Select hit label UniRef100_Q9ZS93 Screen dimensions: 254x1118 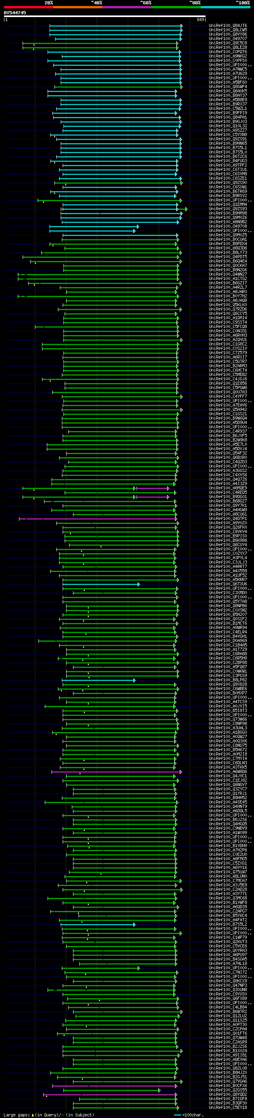[228, 209]
